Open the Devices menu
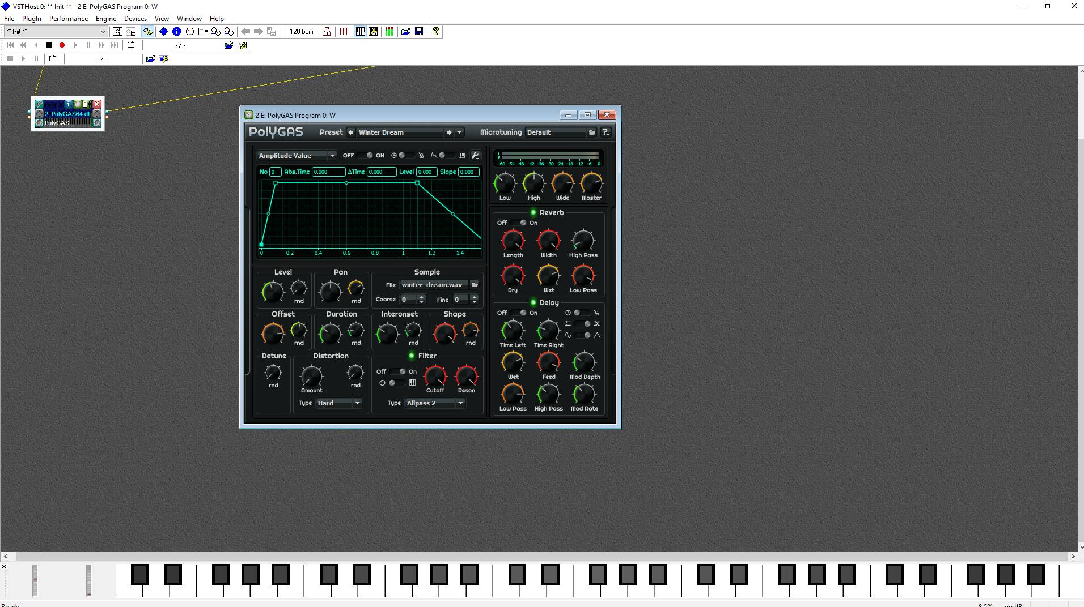1084x607 pixels. tap(135, 18)
